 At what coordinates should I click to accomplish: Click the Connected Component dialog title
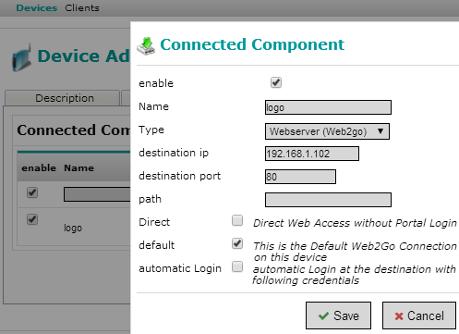click(x=252, y=44)
